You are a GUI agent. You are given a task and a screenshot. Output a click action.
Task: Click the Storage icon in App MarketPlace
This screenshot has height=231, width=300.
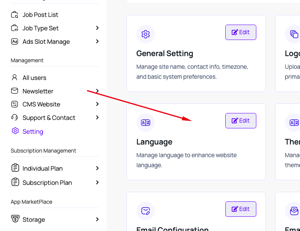tap(15, 219)
